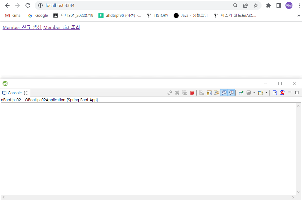Click the Spring Tool Suite leaf logo
302x200 pixels.
[x=5, y=83]
